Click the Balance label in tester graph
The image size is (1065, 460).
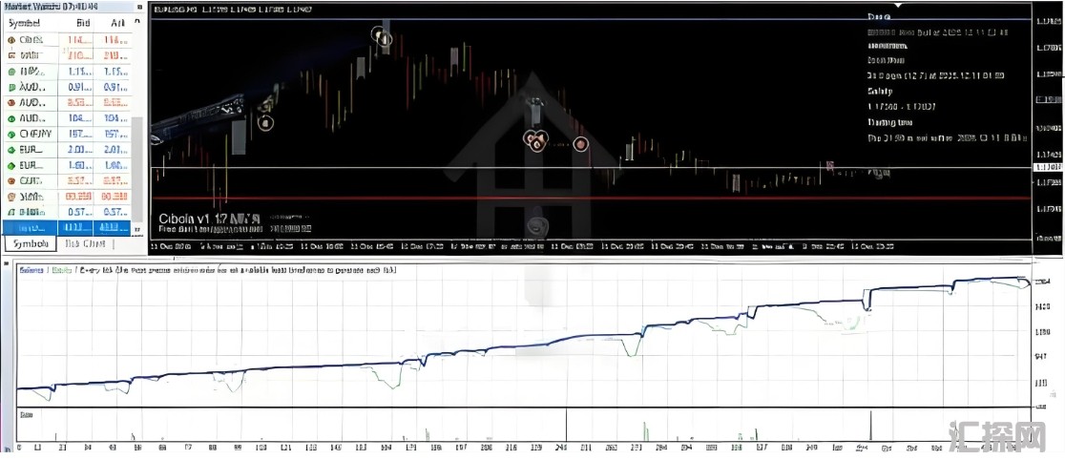pos(31,270)
